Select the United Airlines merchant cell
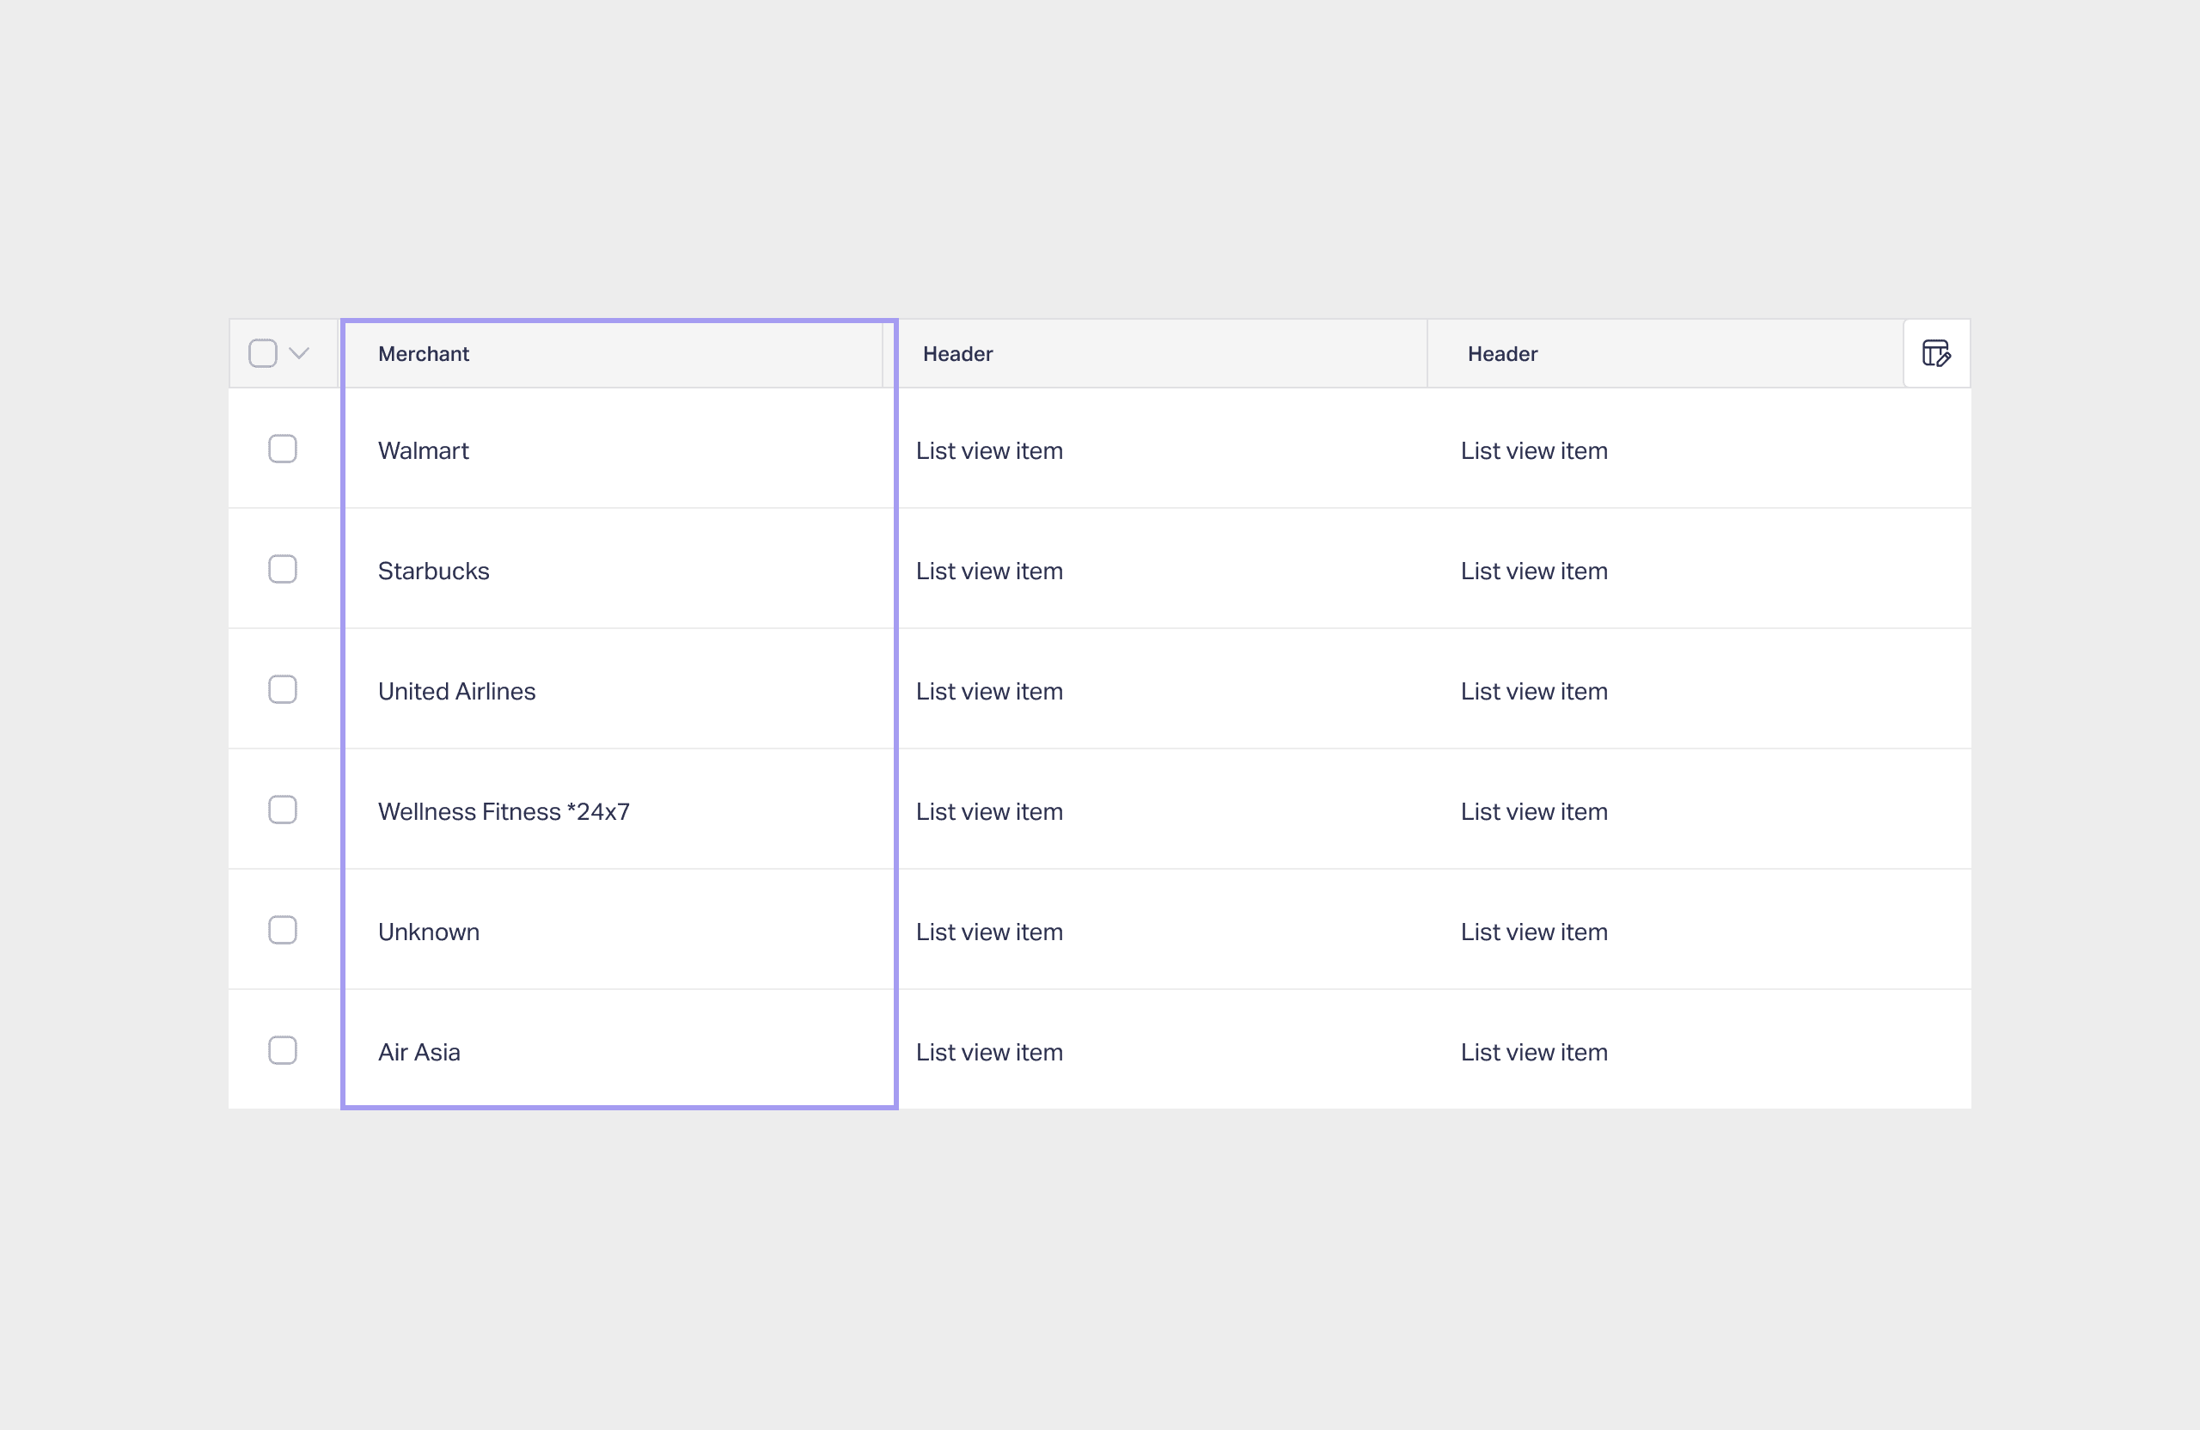Viewport: 2200px width, 1430px height. click(x=456, y=692)
